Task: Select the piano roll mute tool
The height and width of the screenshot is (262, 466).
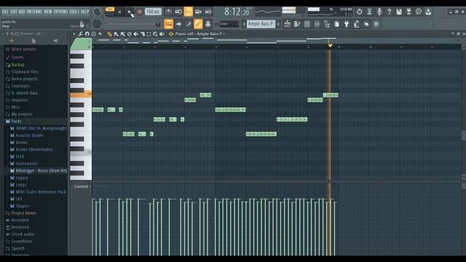Action: [x=136, y=34]
